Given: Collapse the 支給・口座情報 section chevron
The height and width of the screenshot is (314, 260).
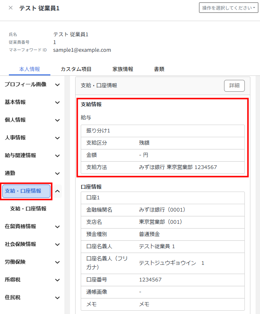Looking at the screenshot, I should pos(57,191).
